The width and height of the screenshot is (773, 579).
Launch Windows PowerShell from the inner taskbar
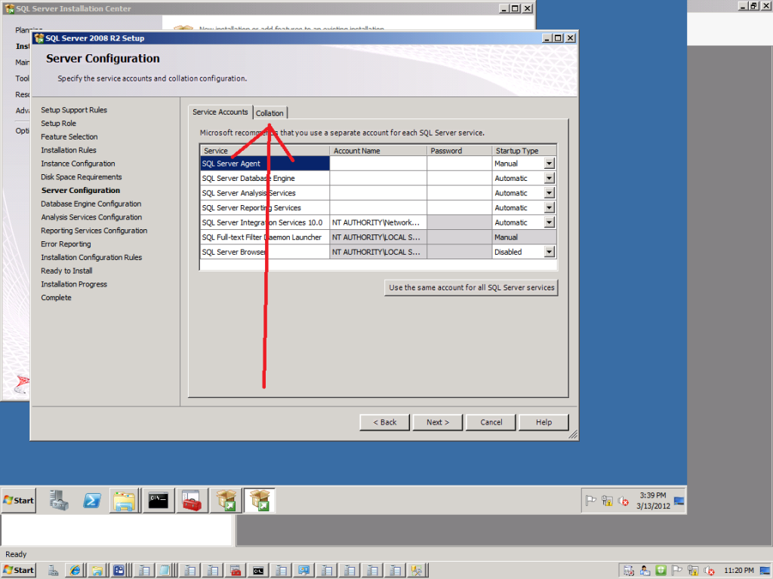(x=92, y=501)
